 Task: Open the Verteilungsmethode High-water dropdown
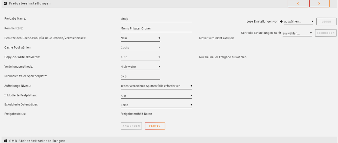tap(140, 67)
